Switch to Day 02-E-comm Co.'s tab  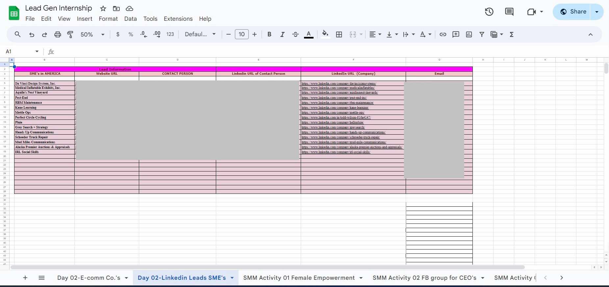(89, 278)
